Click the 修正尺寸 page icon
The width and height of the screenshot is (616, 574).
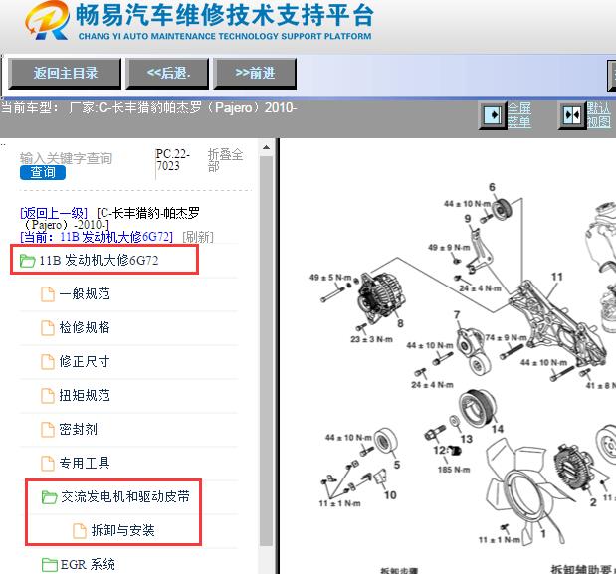48,362
